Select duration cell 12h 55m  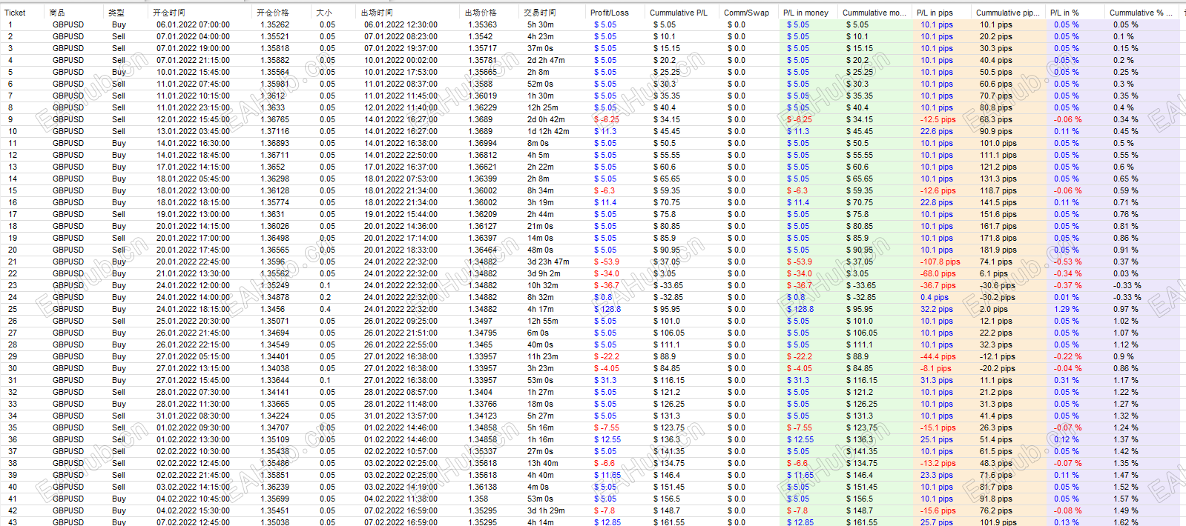(543, 321)
